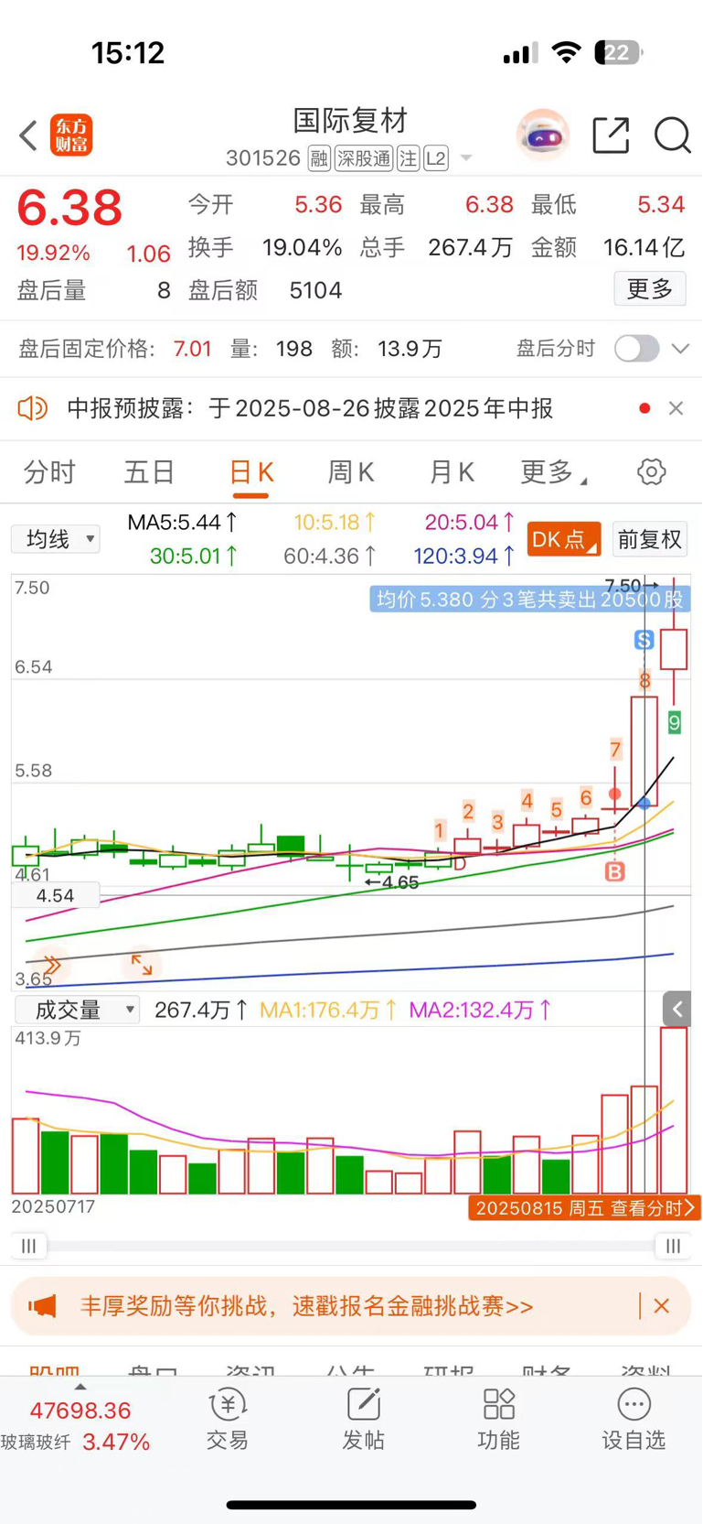Image resolution: width=703 pixels, height=1524 pixels.
Task: Open the 金融挑战赛 promotion banner link
Action: (307, 1306)
